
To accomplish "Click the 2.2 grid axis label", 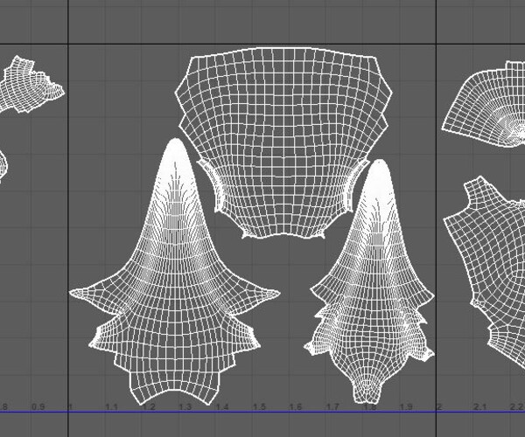I will click(x=516, y=407).
